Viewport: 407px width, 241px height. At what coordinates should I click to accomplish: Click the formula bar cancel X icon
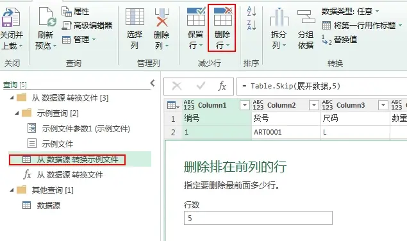coord(177,86)
